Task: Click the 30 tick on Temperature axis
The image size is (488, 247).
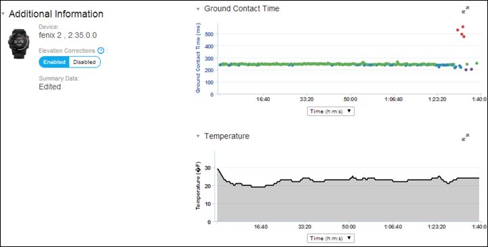Action: tap(208, 168)
